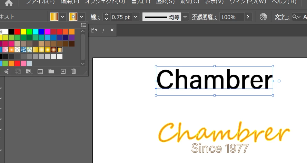The height and width of the screenshot is (163, 307).
Task: Select the black Chambrer text object
Action: click(215, 80)
